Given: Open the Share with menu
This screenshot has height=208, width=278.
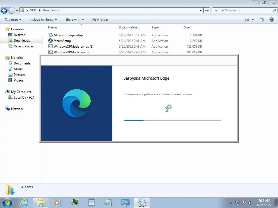Looking at the screenshot, I should (74, 19).
